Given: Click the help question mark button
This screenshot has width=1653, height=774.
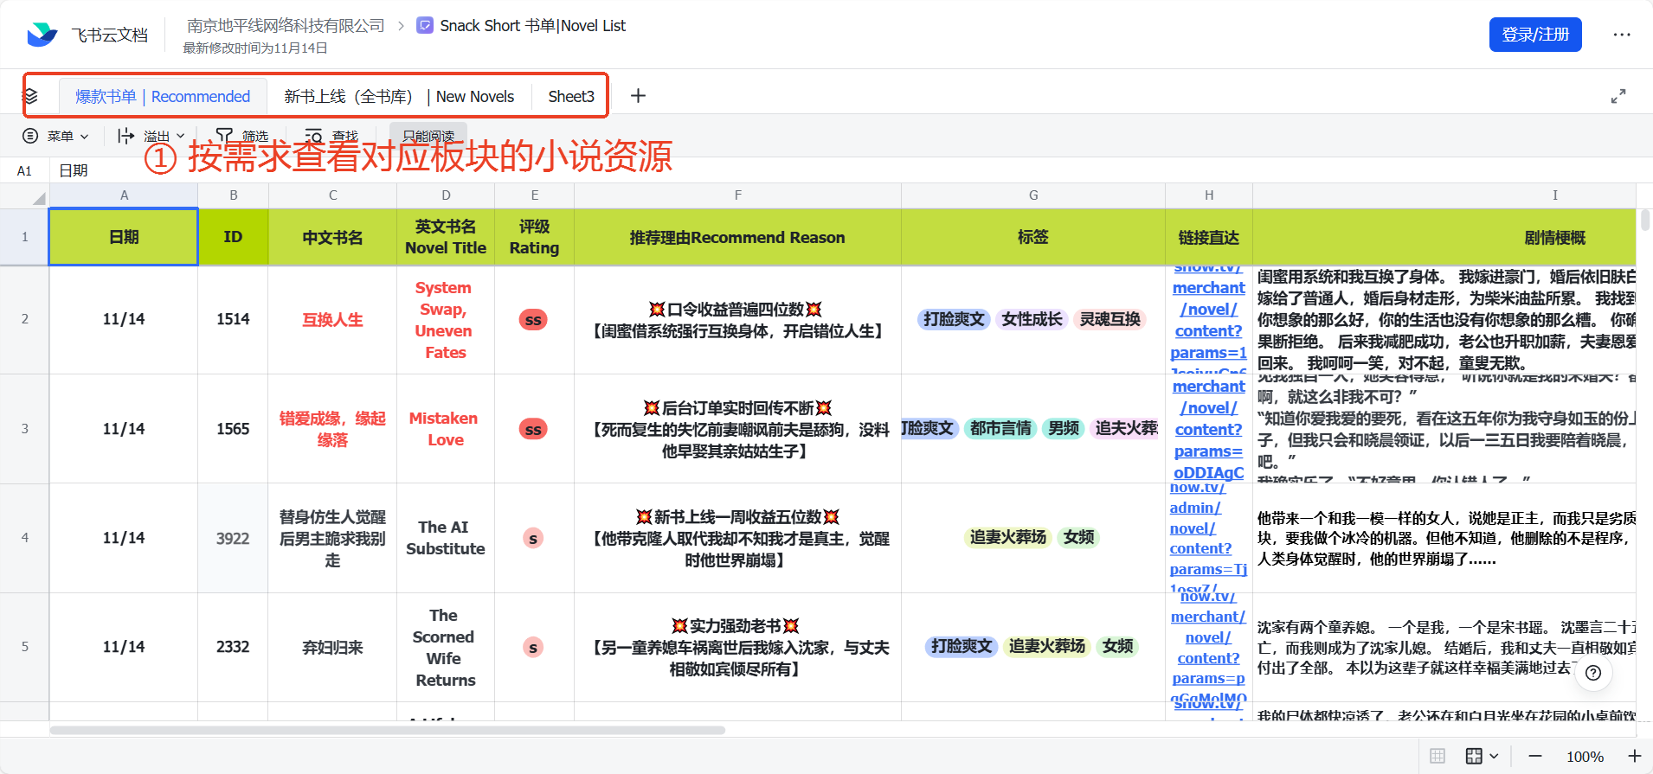Looking at the screenshot, I should pyautogui.click(x=1593, y=673).
